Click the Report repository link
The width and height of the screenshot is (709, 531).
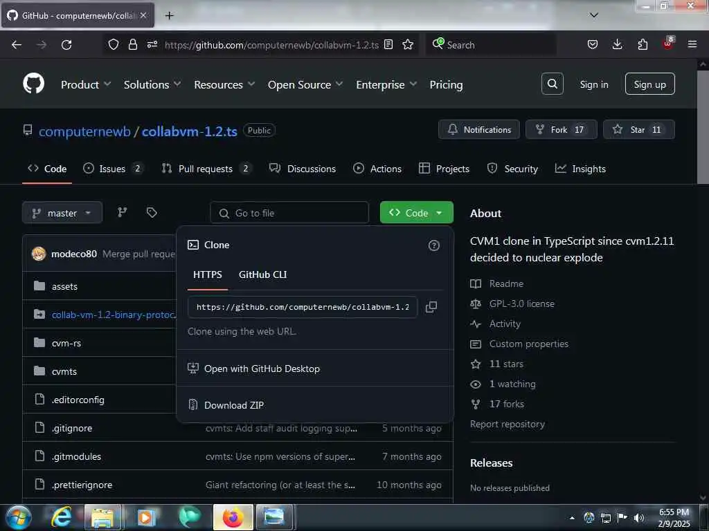(508, 424)
